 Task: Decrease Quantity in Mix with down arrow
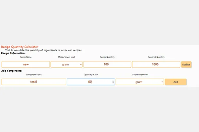pyautogui.click(x=113, y=83)
